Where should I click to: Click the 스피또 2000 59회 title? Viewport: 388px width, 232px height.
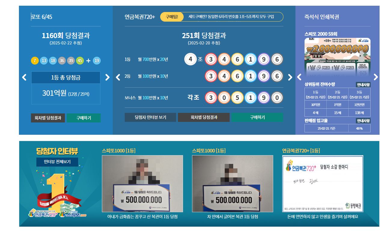321,34
